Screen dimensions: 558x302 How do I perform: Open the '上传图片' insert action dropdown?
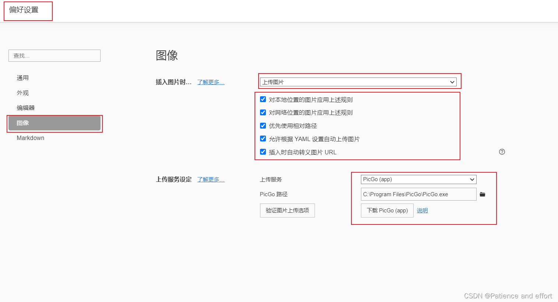pos(358,82)
